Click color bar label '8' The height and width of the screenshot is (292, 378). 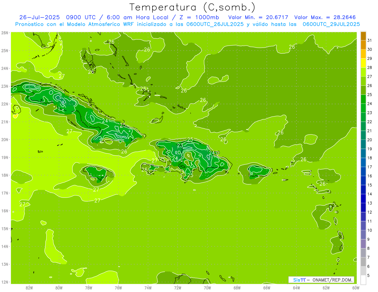pos(369,248)
